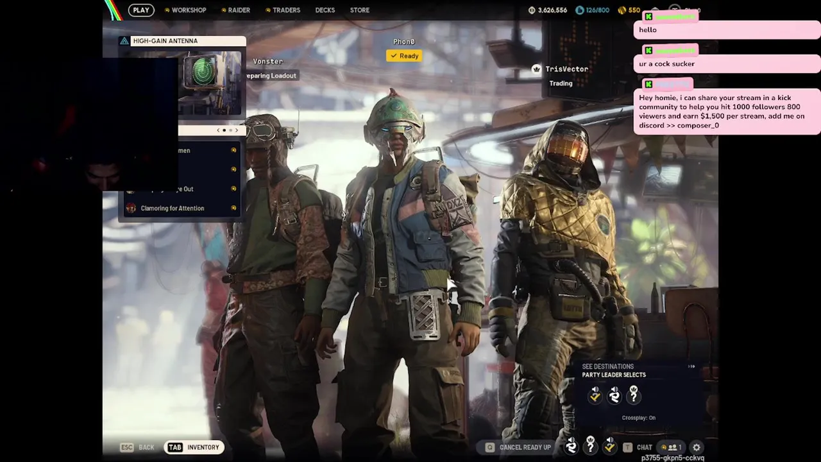Image resolution: width=821 pixels, height=462 pixels.
Task: Click the Preparing Loadout status label
Action: click(x=271, y=76)
